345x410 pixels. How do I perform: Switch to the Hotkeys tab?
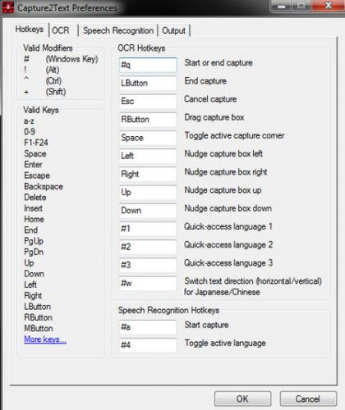point(30,29)
